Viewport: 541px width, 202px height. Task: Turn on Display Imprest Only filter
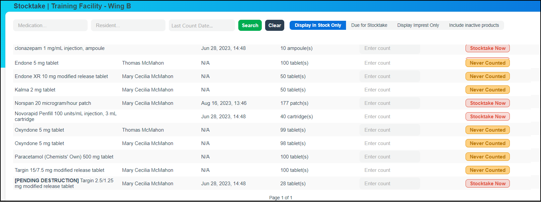point(418,25)
